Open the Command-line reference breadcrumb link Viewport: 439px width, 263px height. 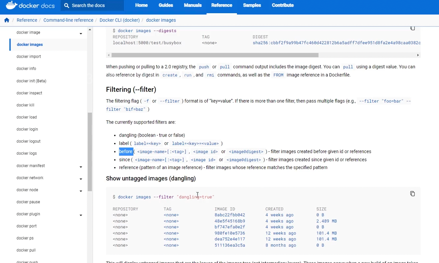(x=68, y=20)
